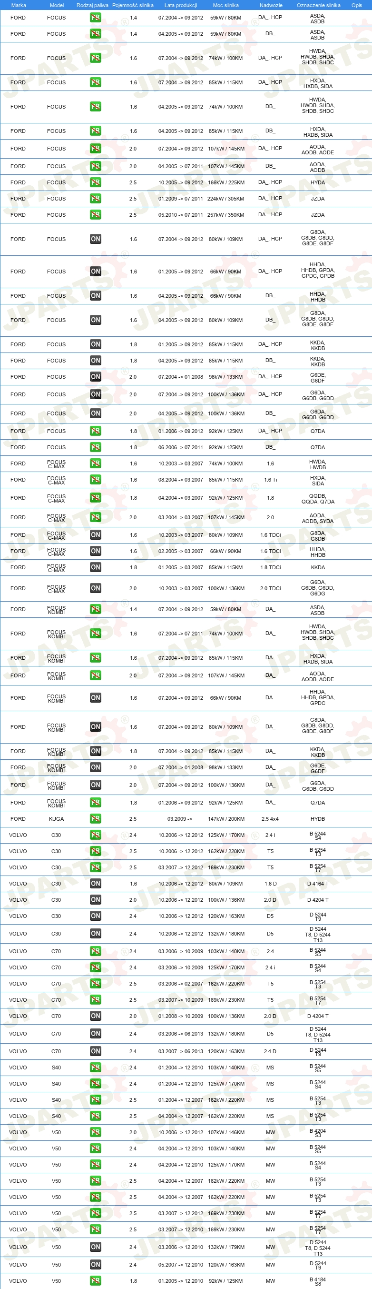Select PB icon in Volvo C30 2.4 i row
372x1289 pixels.
(x=96, y=835)
